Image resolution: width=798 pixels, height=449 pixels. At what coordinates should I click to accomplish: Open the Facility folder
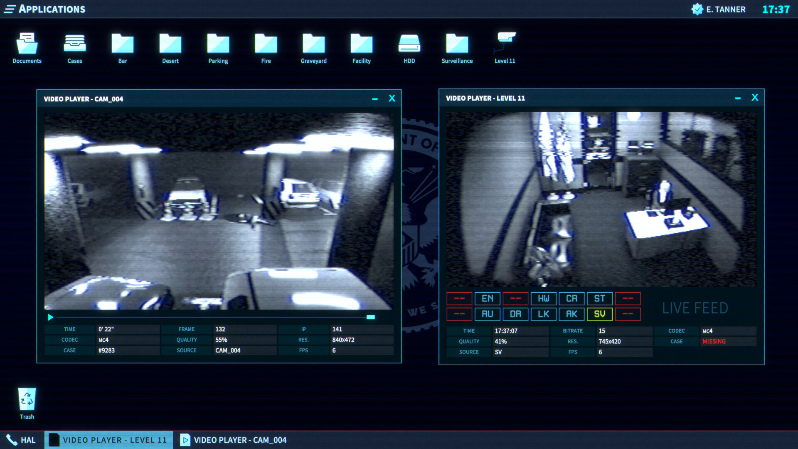pos(361,46)
